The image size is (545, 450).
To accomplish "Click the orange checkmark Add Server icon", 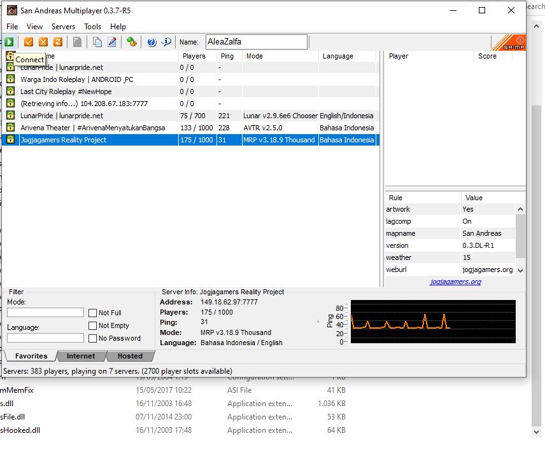I will tap(29, 42).
